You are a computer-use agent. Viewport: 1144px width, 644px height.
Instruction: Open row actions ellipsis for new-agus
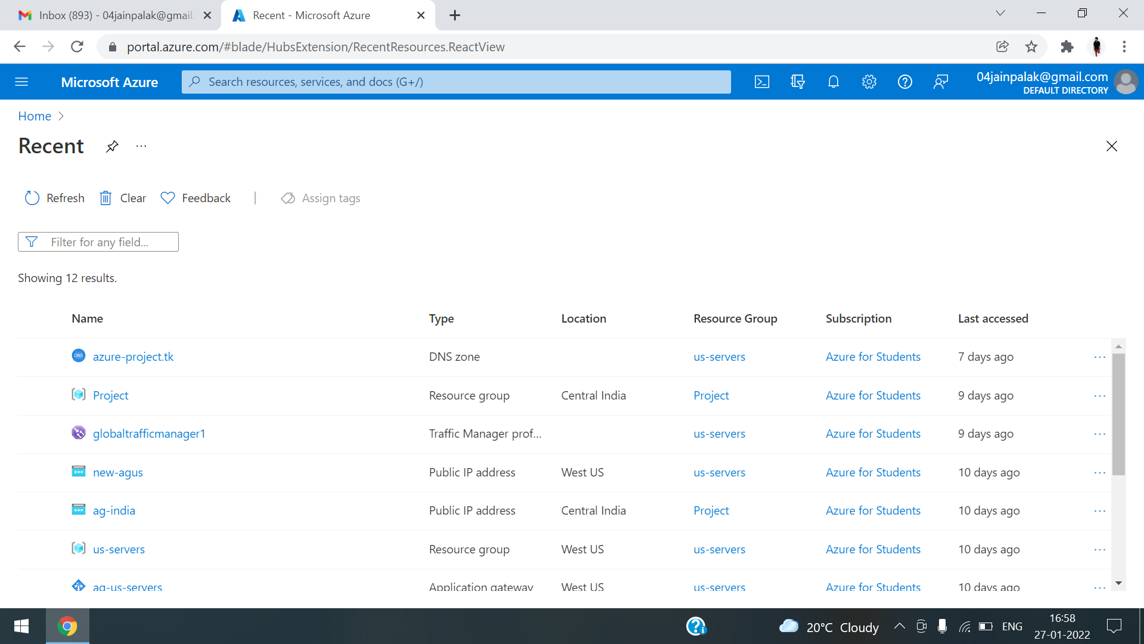pyautogui.click(x=1100, y=473)
